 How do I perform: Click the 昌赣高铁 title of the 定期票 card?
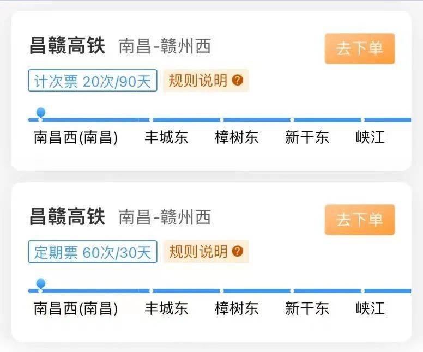(67, 217)
